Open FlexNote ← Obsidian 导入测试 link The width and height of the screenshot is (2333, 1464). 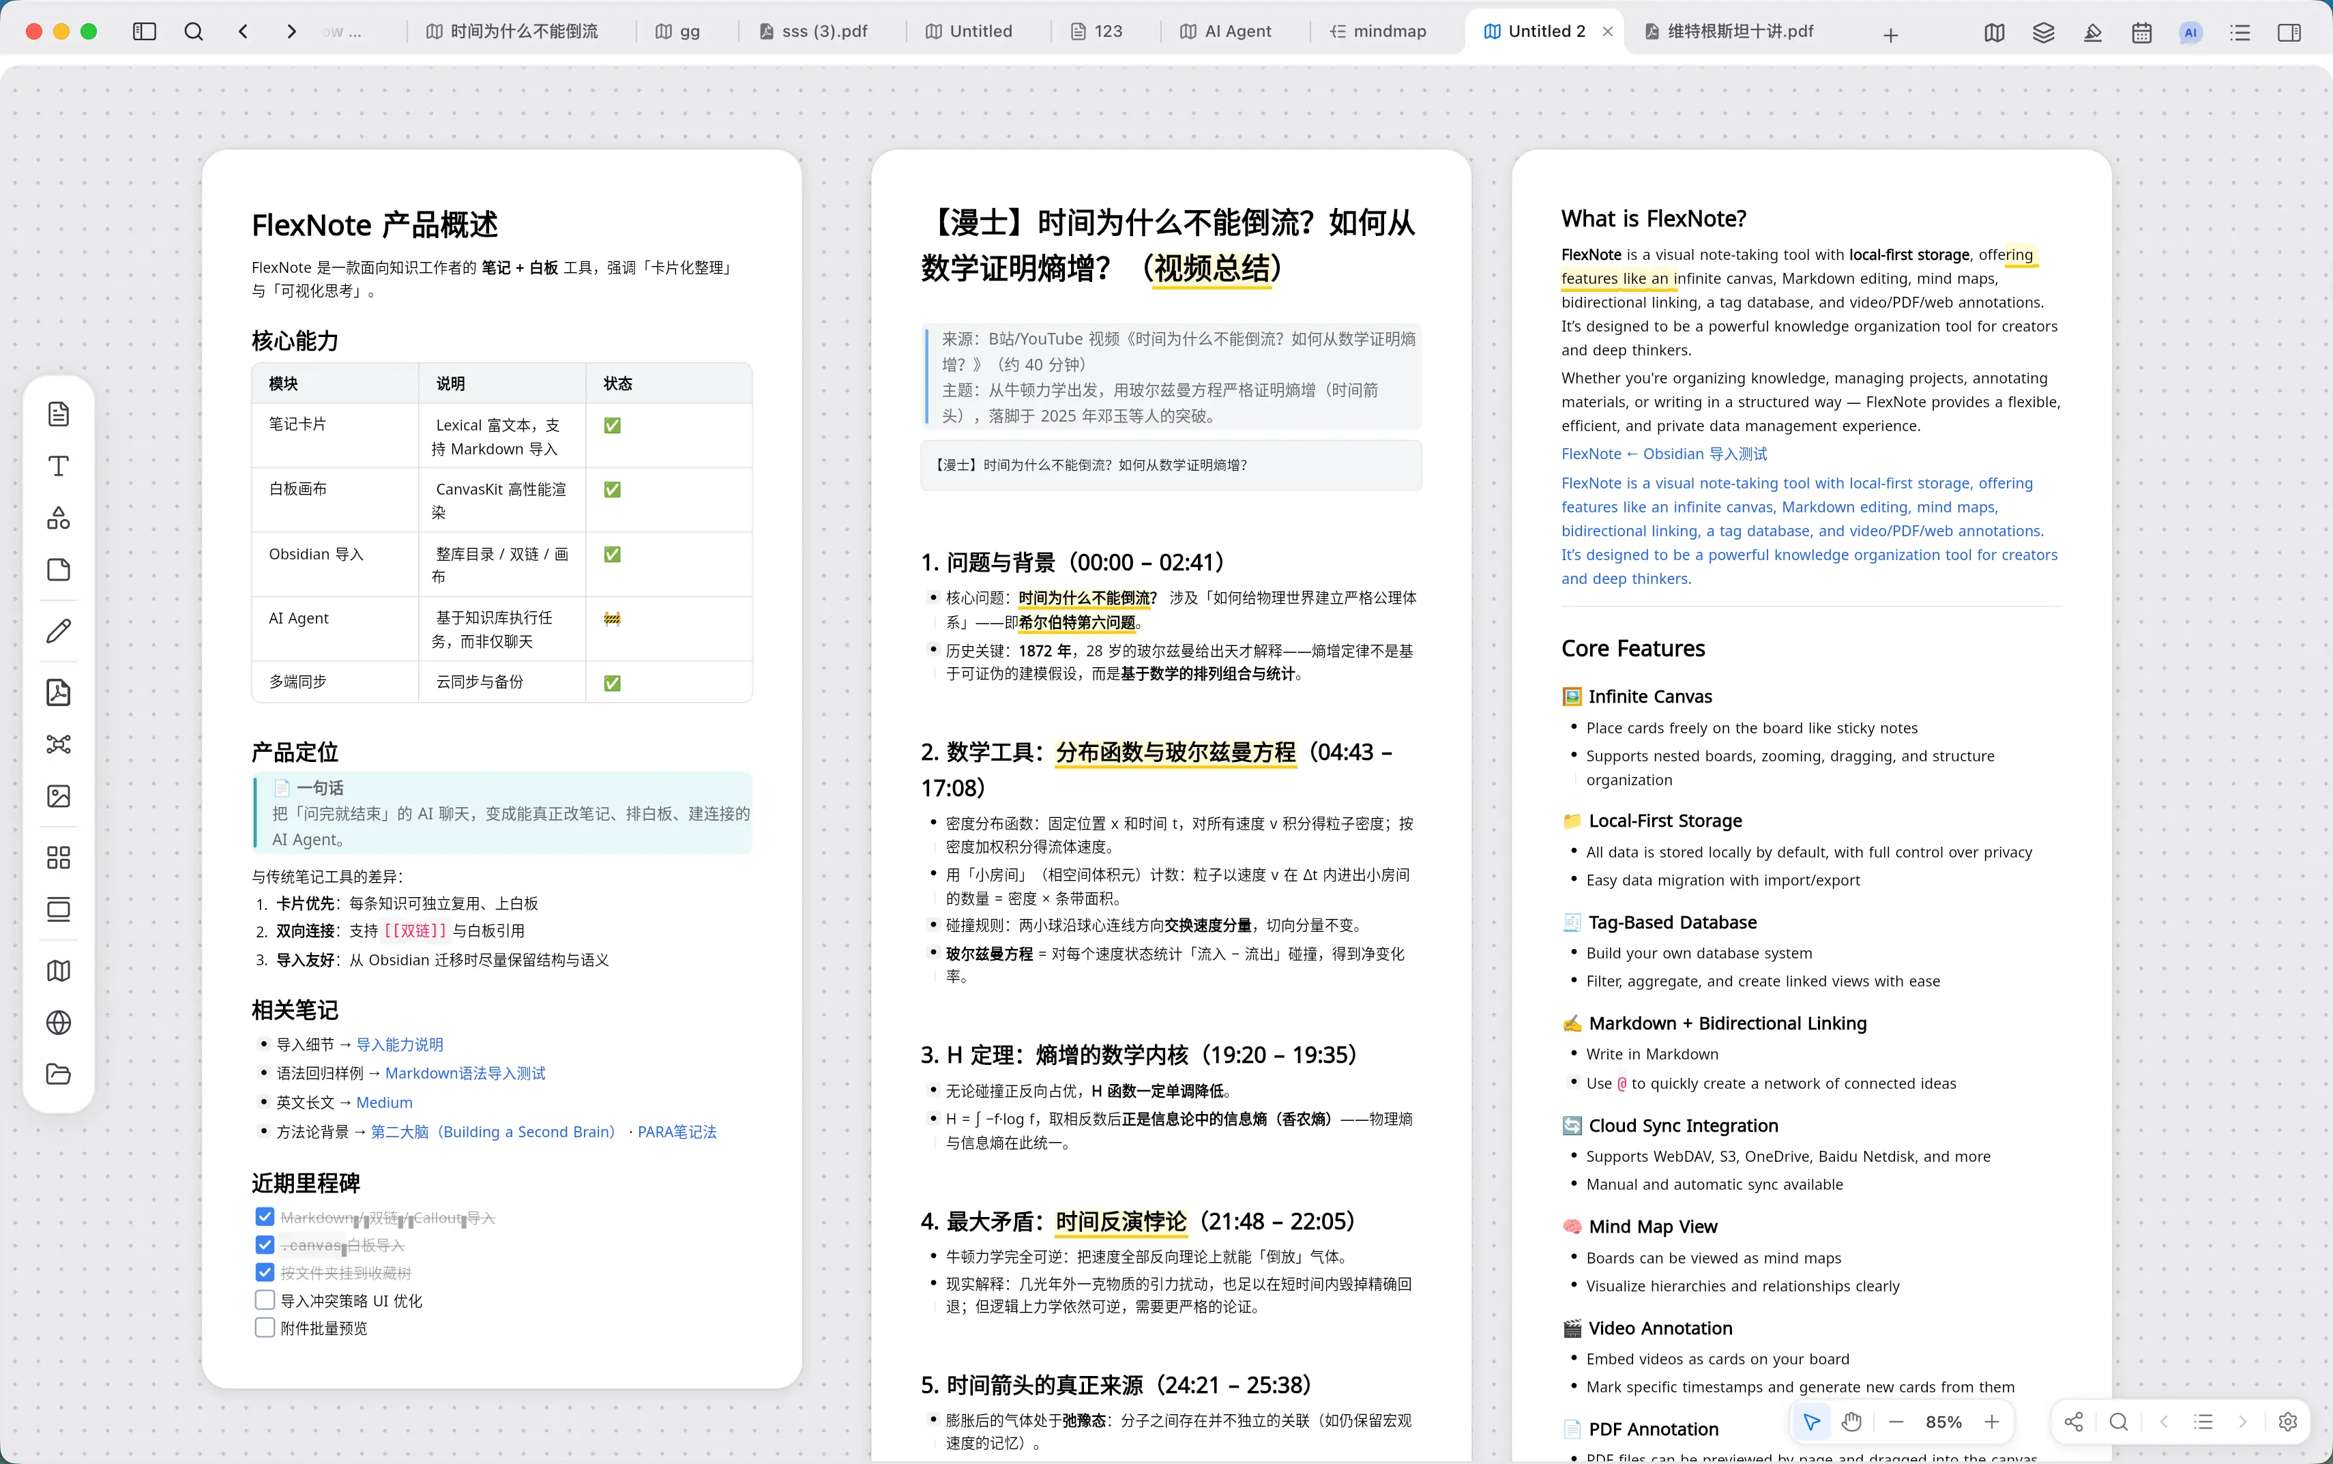pos(1664,453)
